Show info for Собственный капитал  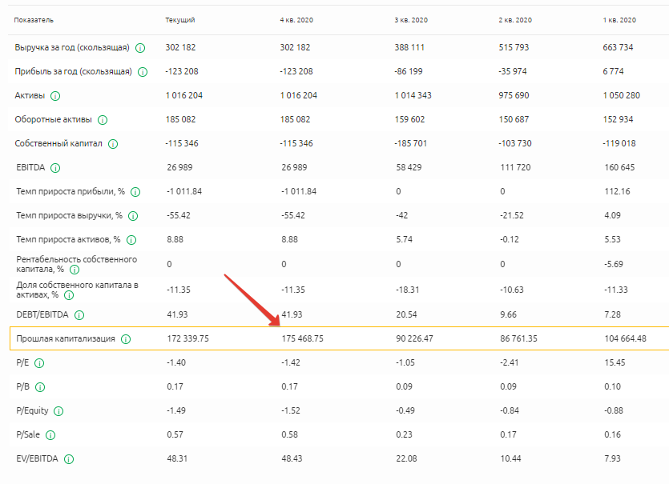pyautogui.click(x=113, y=144)
